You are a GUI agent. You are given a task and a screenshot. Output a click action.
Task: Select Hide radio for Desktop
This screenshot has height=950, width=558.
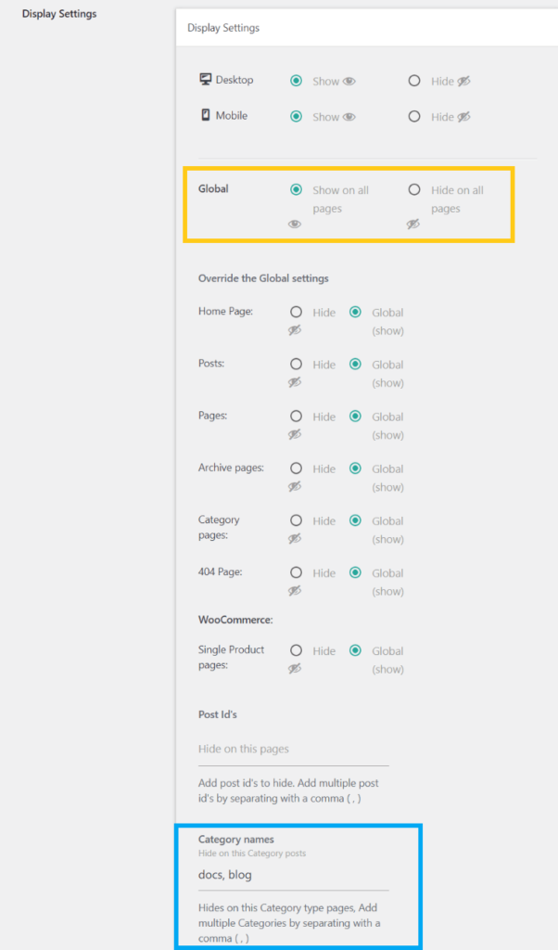tap(414, 81)
